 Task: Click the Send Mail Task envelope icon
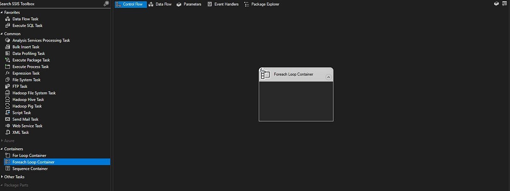(8, 119)
